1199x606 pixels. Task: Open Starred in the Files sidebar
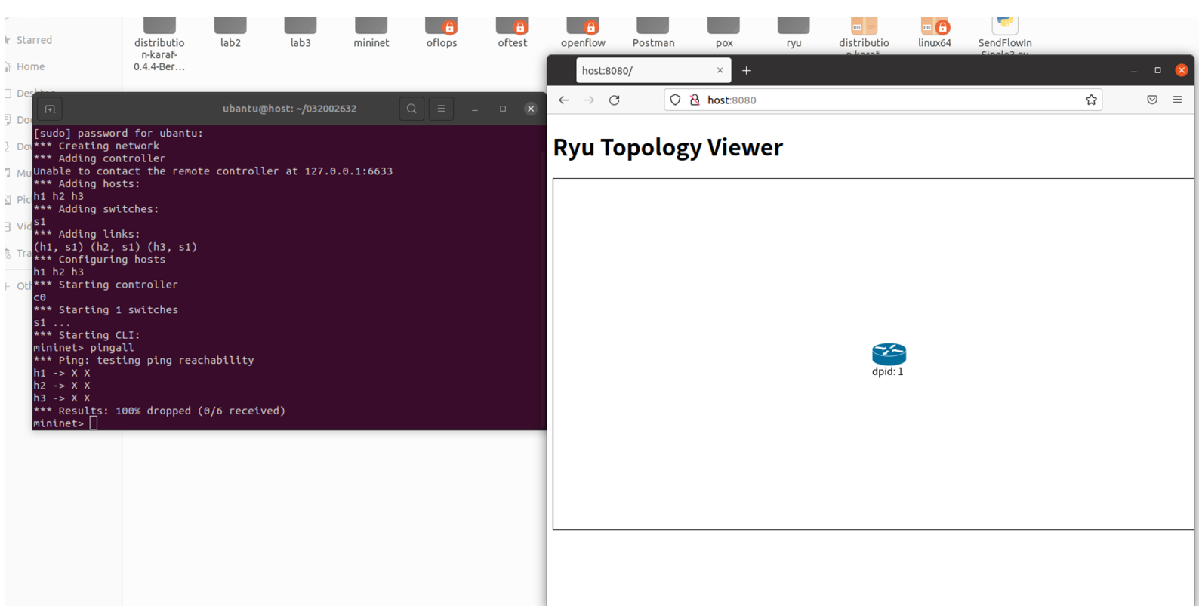[34, 40]
